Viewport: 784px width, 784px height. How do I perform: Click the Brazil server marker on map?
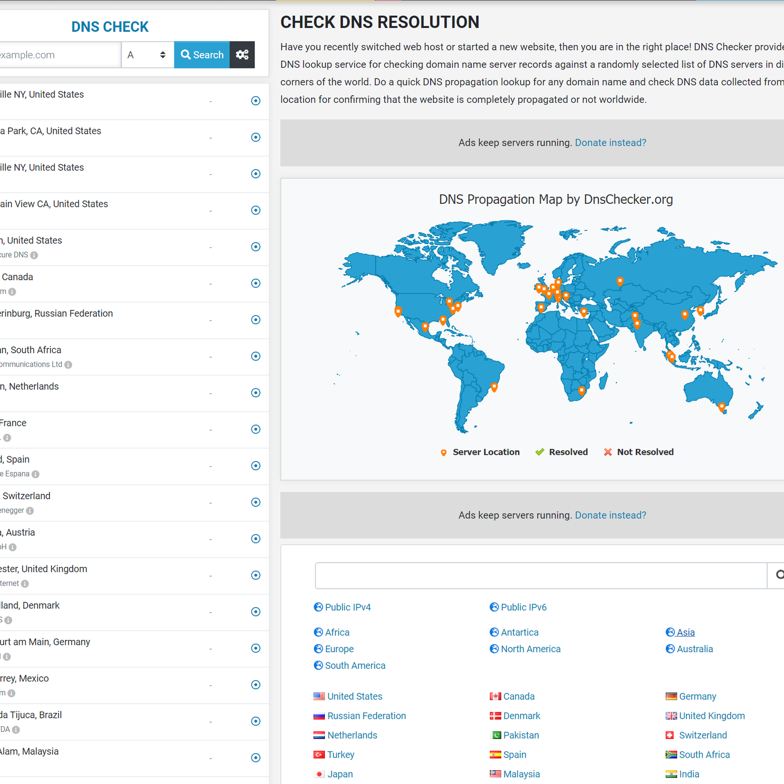point(494,387)
